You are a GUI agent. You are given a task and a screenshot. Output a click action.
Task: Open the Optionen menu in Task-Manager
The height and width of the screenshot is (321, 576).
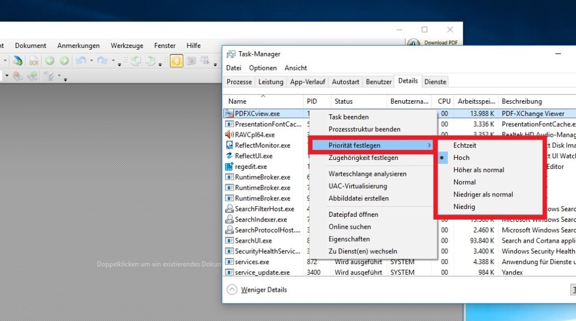click(263, 68)
